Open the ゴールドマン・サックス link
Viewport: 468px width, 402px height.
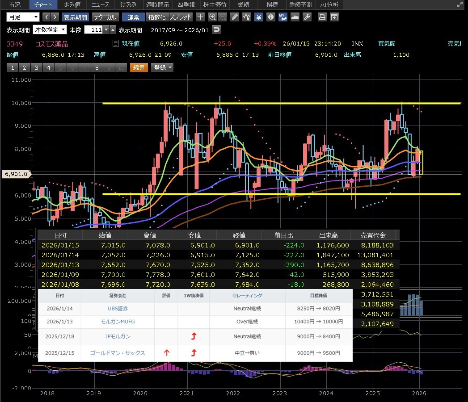coord(118,353)
